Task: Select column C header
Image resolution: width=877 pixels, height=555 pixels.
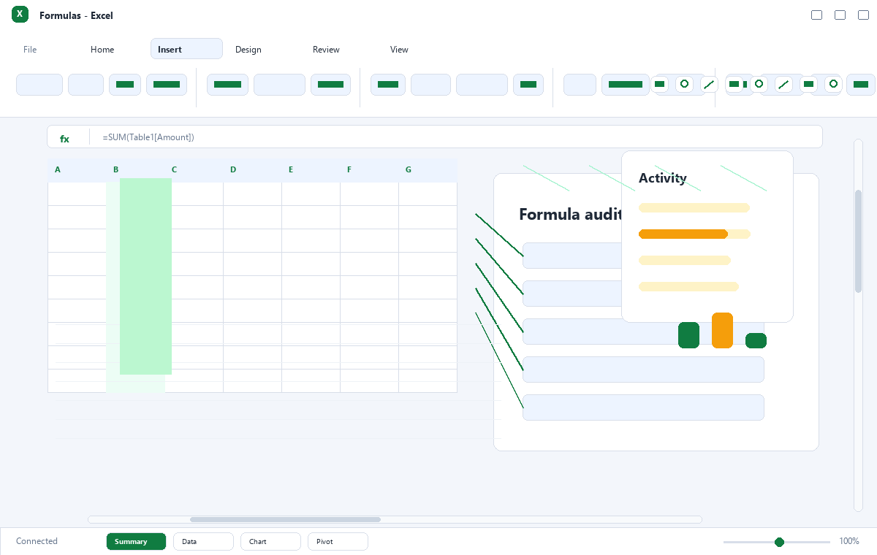Action: [x=175, y=170]
